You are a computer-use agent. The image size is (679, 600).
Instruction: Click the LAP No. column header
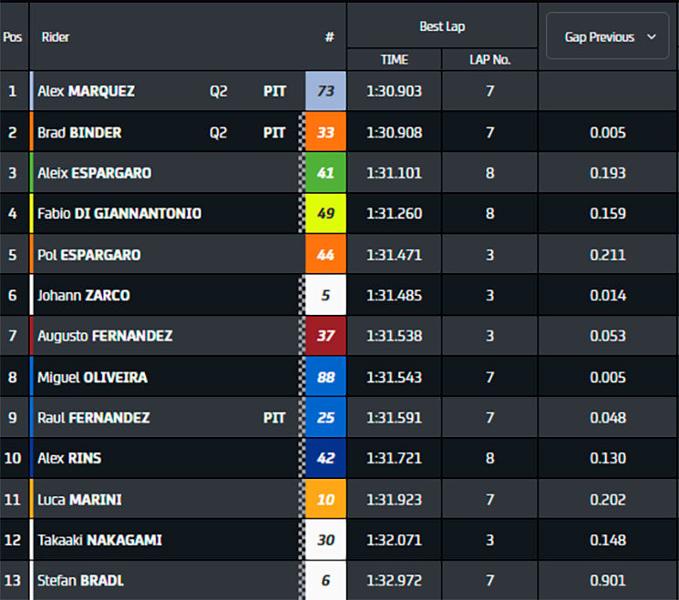point(489,59)
